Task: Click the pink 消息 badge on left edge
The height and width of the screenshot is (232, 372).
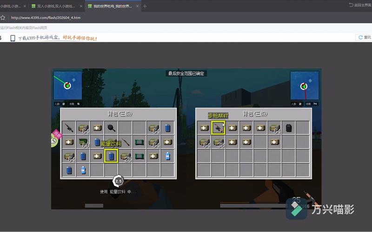Action: (57, 134)
